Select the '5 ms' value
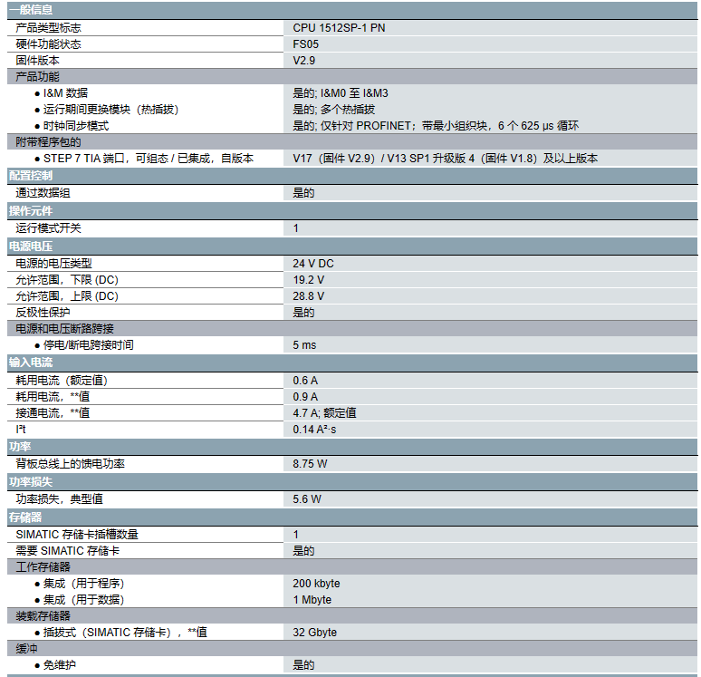The width and height of the screenshot is (701, 677). point(304,345)
